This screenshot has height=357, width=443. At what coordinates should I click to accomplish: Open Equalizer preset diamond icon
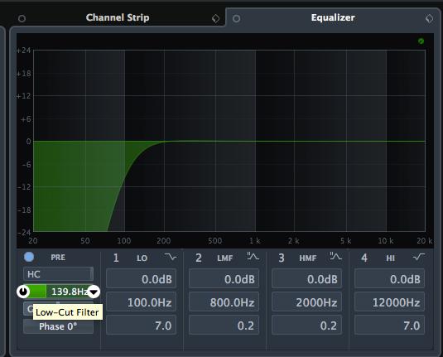[x=429, y=19]
